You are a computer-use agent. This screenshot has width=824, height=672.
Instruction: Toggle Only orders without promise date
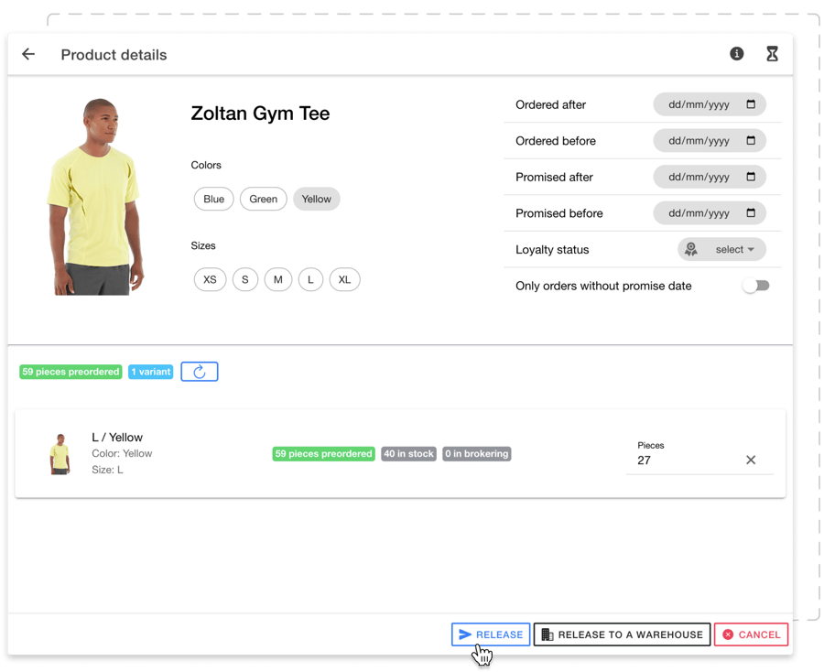[755, 286]
